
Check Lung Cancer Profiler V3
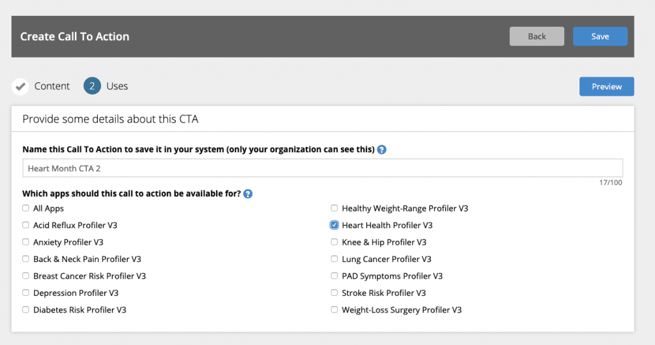pyautogui.click(x=334, y=259)
